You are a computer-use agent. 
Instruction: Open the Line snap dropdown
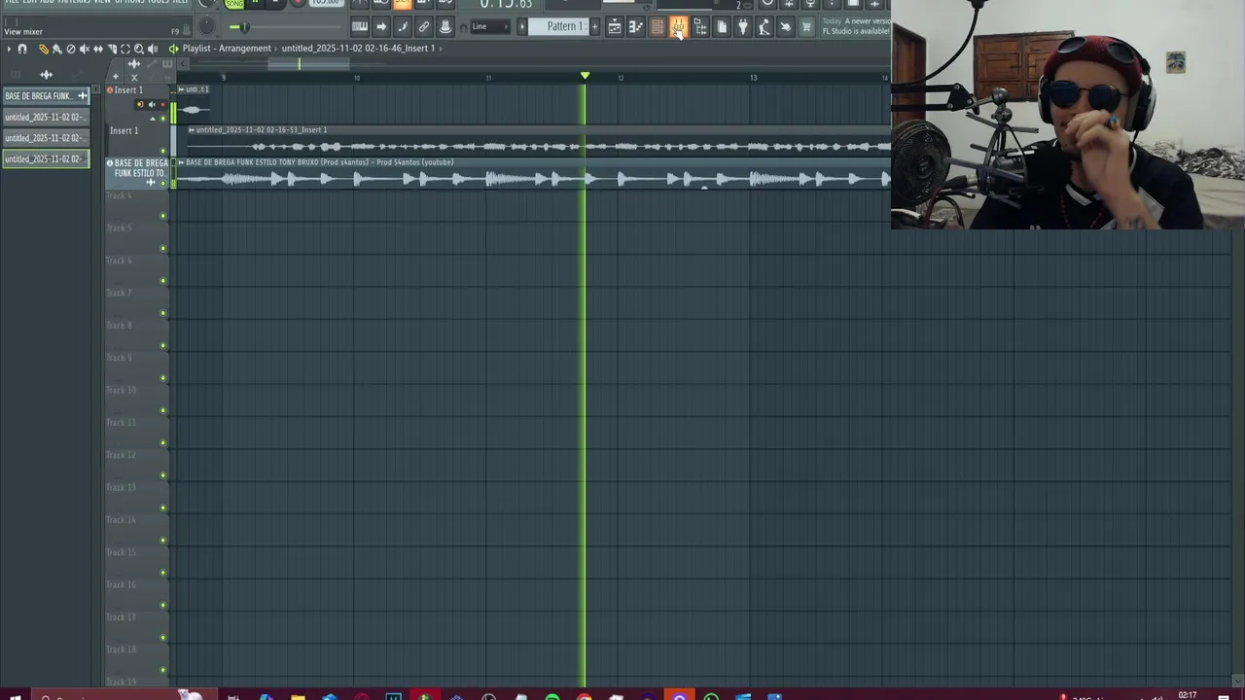[490, 26]
